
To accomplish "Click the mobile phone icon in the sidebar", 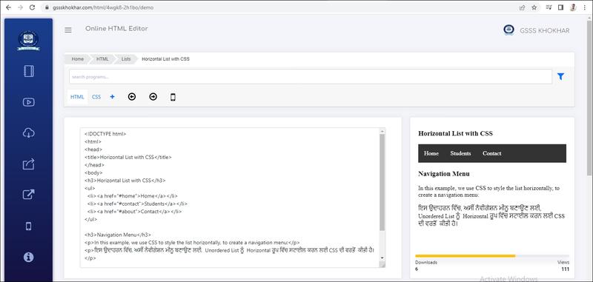I will click(x=29, y=226).
